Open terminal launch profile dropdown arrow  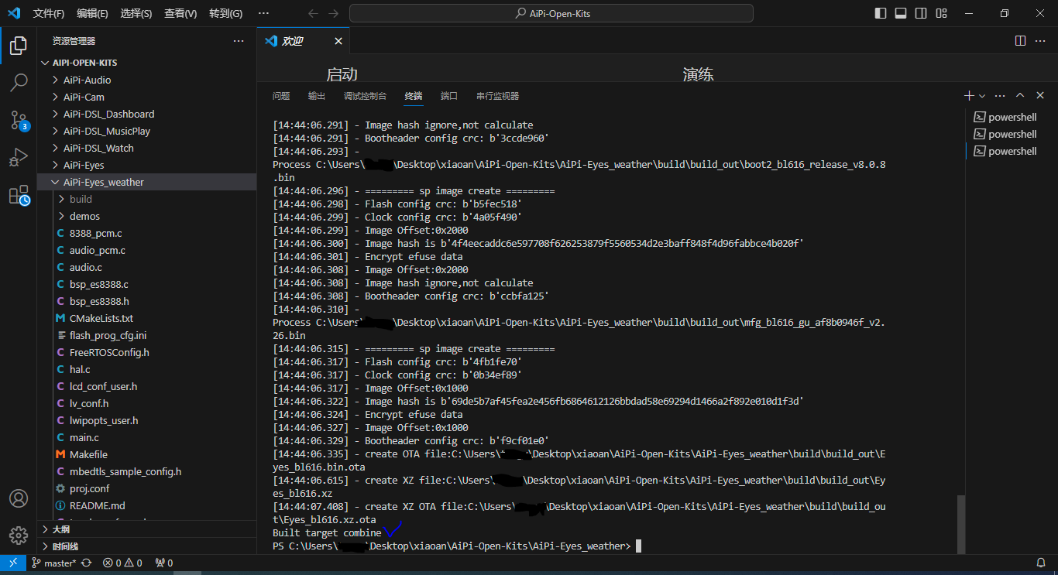[982, 96]
